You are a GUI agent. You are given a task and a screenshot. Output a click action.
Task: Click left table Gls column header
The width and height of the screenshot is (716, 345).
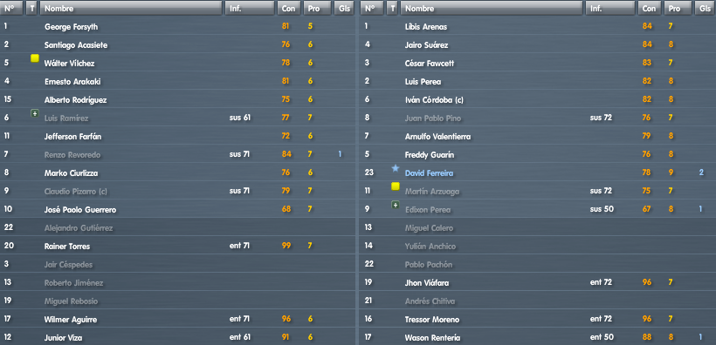344,8
